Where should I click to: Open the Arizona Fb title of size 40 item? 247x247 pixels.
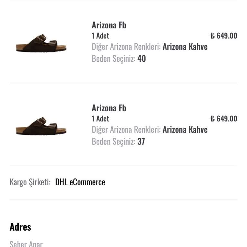(109, 25)
